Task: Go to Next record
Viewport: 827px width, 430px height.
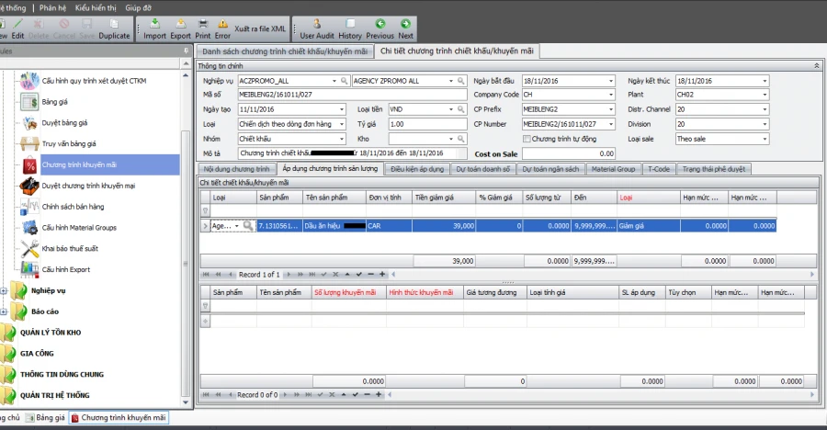Action: pos(405,29)
